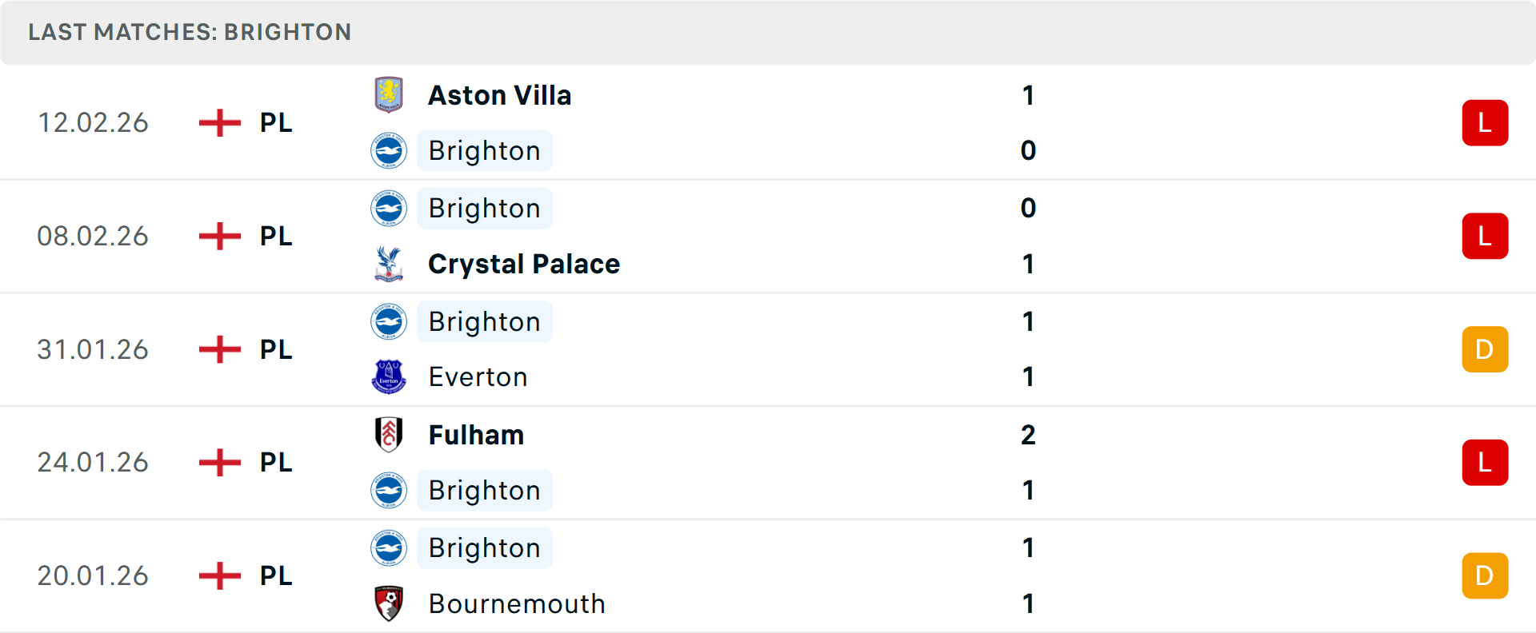Expand the LAST MATCHES: BRIGHTON header
Viewport: 1536px width, 633px height.
[190, 32]
